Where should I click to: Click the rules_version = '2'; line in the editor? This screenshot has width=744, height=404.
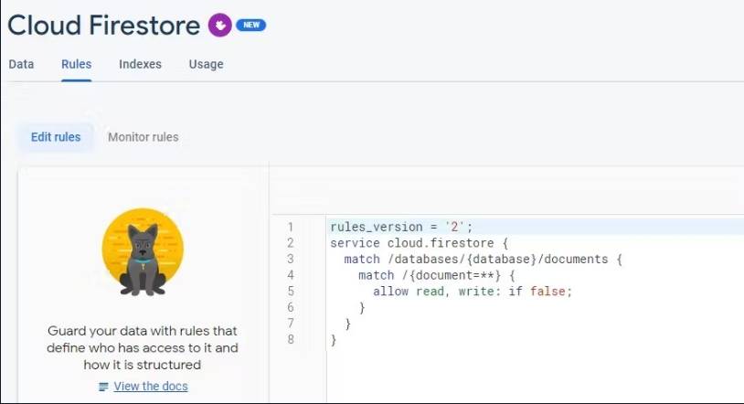(401, 227)
